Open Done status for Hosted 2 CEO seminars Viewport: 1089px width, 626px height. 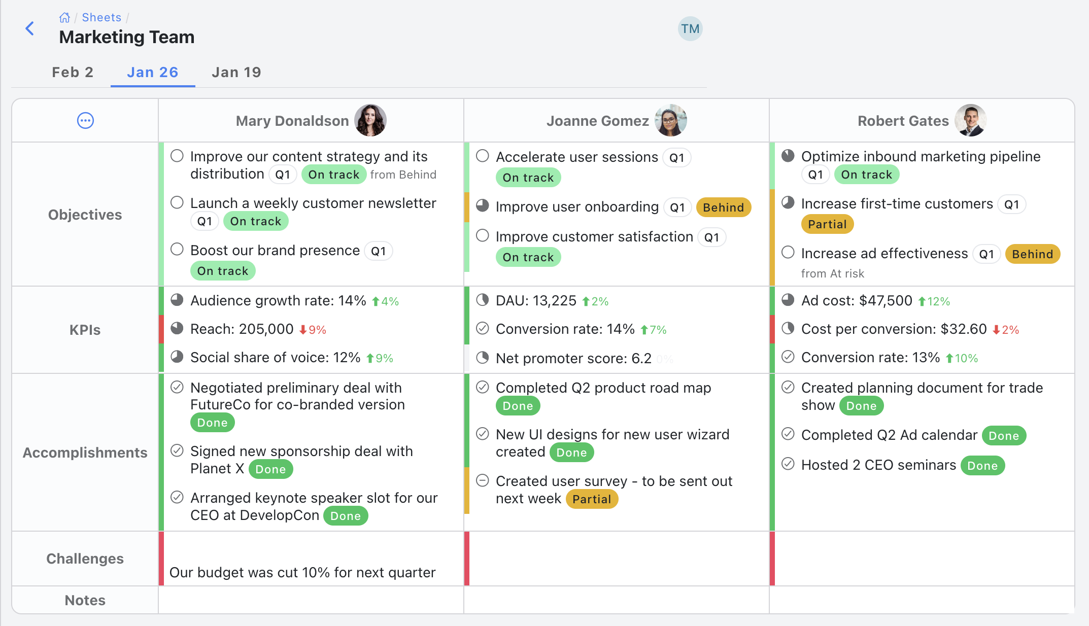click(x=982, y=466)
